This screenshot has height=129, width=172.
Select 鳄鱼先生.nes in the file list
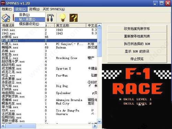11,104
